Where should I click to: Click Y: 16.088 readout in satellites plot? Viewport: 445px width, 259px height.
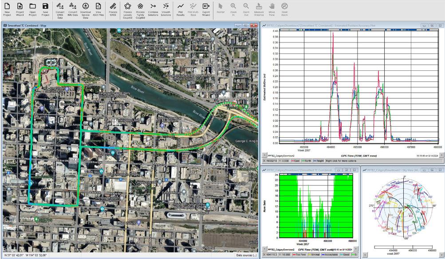(284, 255)
